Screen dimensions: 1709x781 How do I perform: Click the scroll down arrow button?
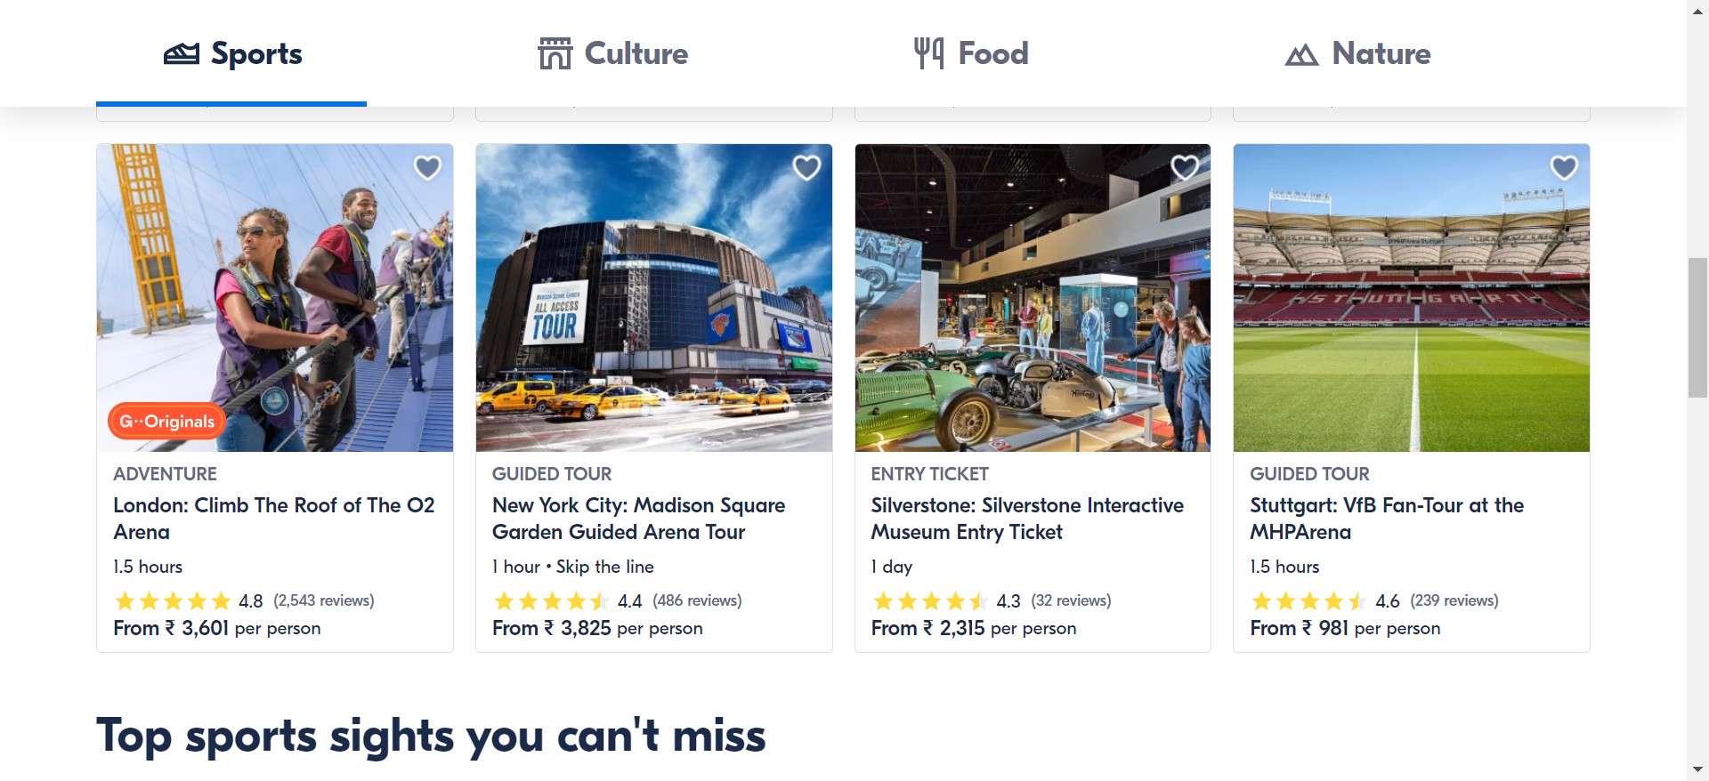pyautogui.click(x=1697, y=769)
